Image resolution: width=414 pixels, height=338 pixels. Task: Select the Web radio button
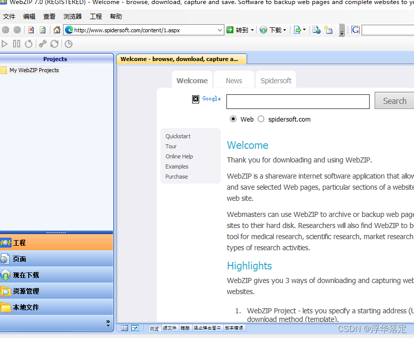click(233, 119)
